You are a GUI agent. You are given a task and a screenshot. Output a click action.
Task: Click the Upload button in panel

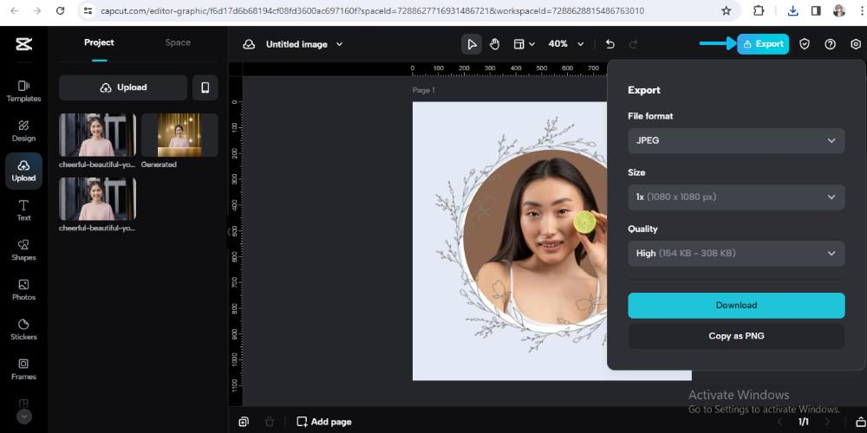(123, 87)
